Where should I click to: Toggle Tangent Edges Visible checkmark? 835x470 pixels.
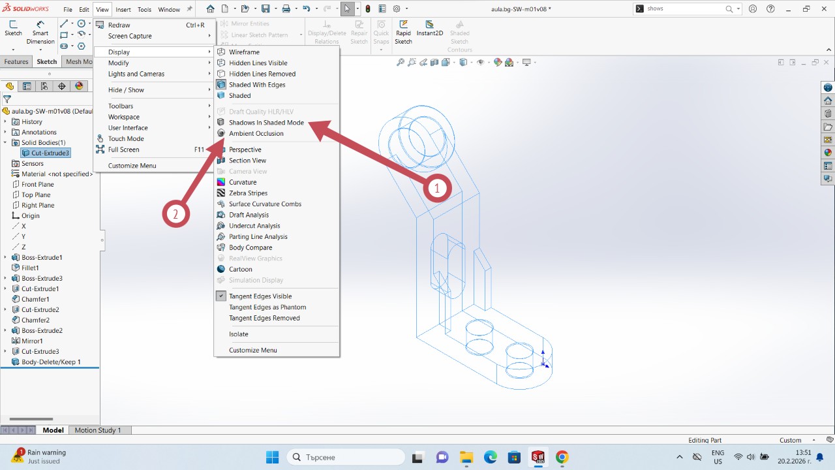coord(260,296)
